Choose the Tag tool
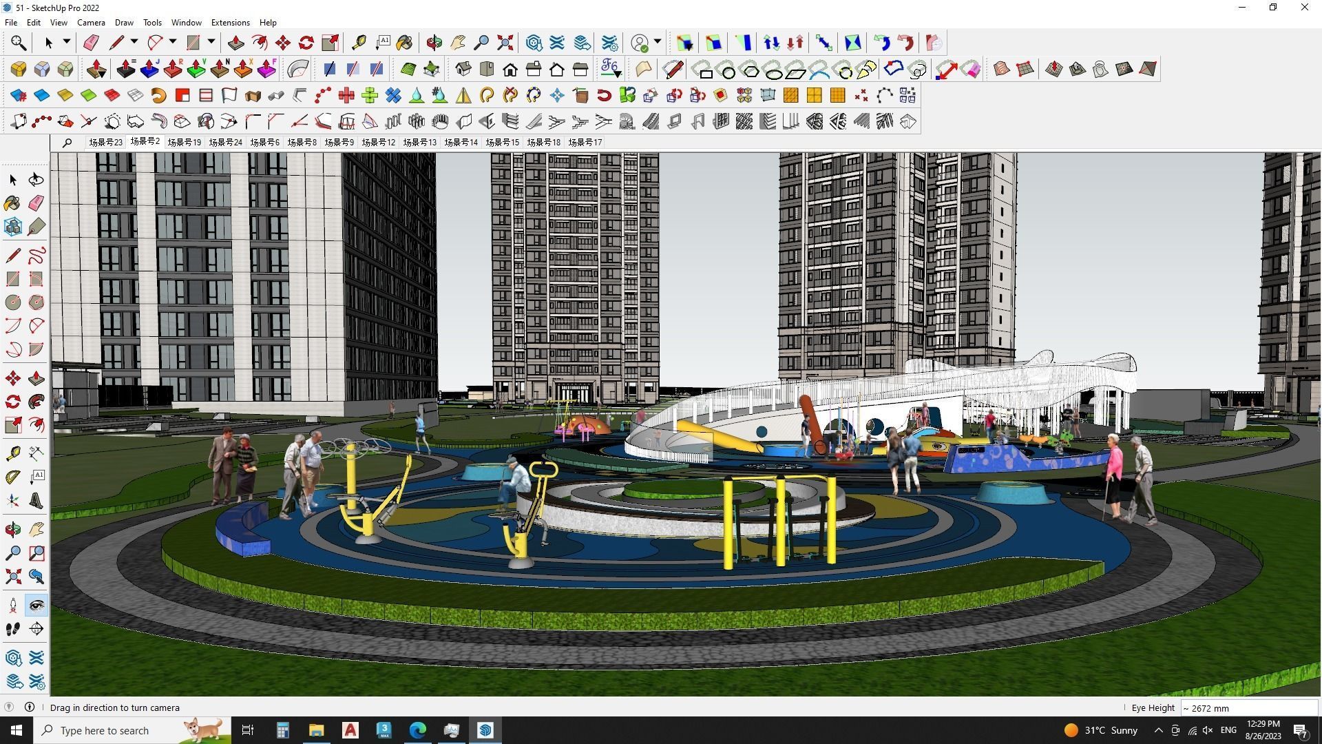Screen dimensions: 1322x744 36,227
